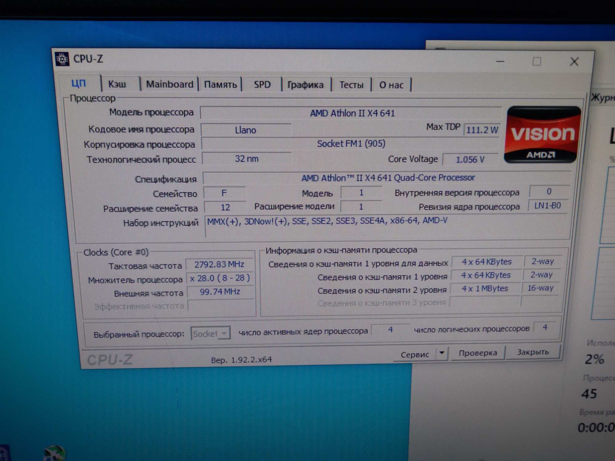Open the Mainboard tab
This screenshot has width=615, height=461.
(x=169, y=84)
